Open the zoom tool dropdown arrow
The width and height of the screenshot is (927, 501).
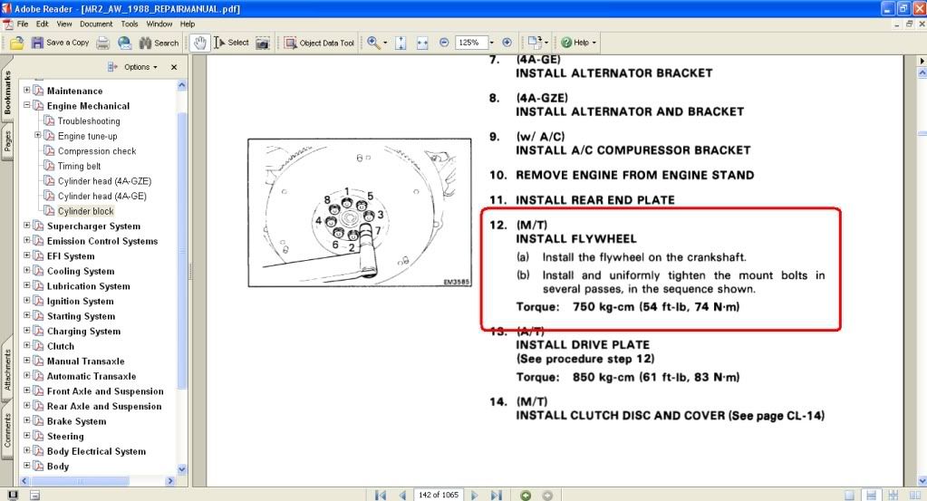[x=385, y=43]
